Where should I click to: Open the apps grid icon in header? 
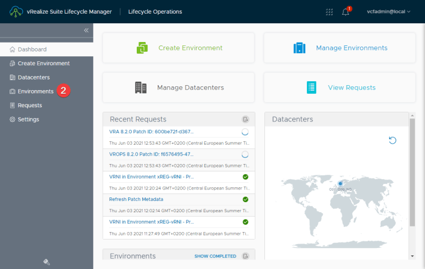(x=329, y=12)
